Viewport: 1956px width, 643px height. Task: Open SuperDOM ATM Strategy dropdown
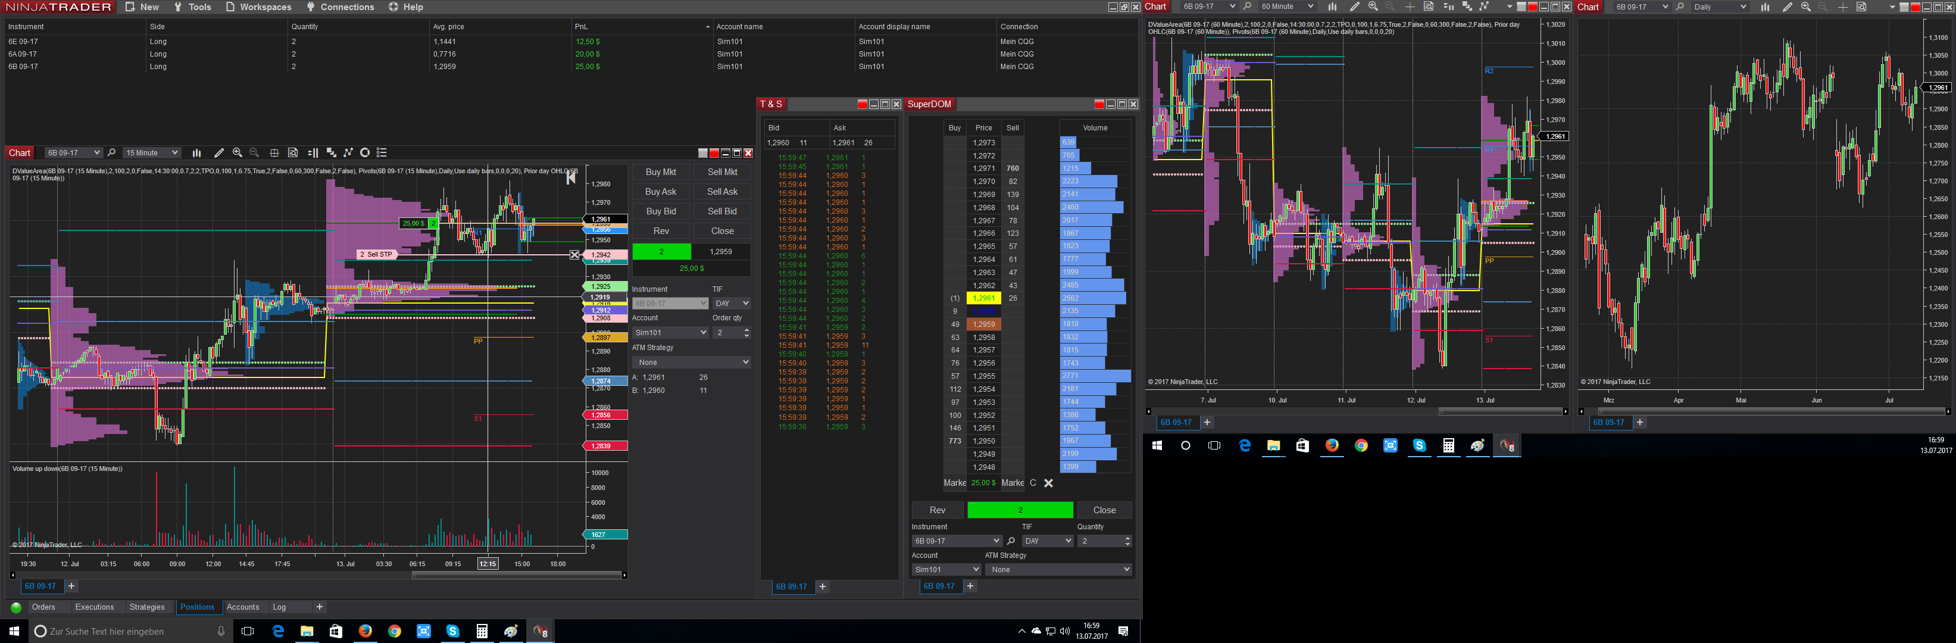1058,569
